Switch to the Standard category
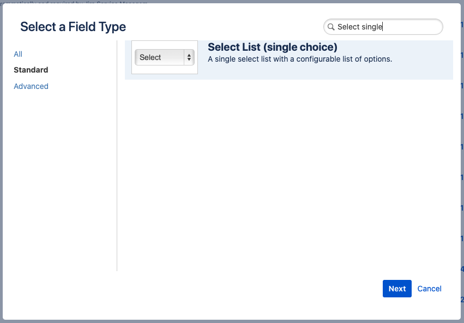 (x=31, y=70)
